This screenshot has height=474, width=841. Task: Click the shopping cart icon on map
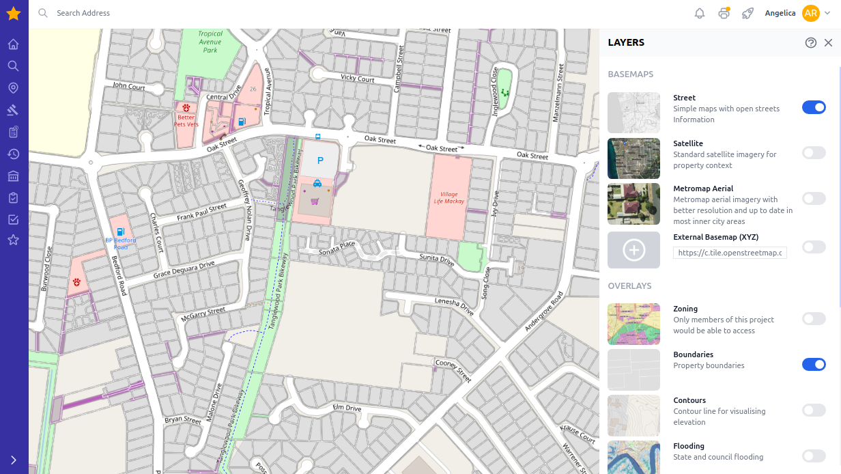[315, 201]
